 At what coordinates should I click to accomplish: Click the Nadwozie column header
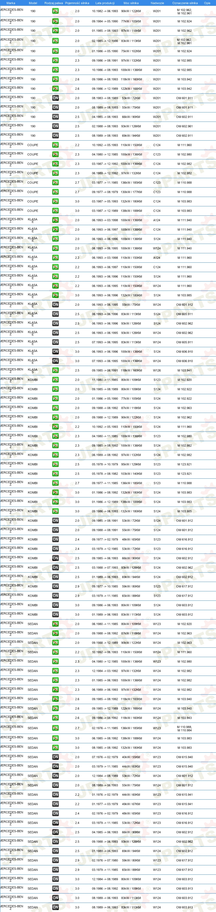[x=157, y=3]
